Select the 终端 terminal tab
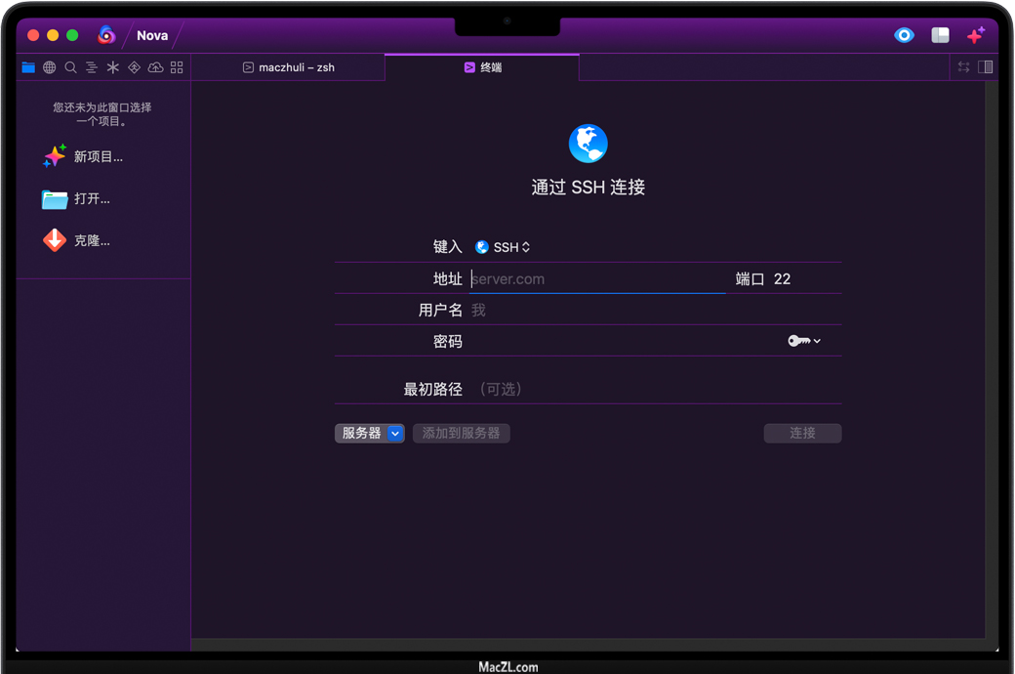The width and height of the screenshot is (1015, 674). tap(482, 67)
